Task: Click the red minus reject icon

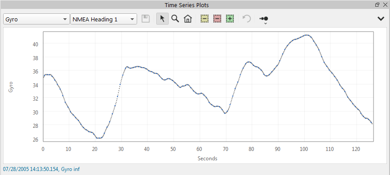Action: (217, 19)
